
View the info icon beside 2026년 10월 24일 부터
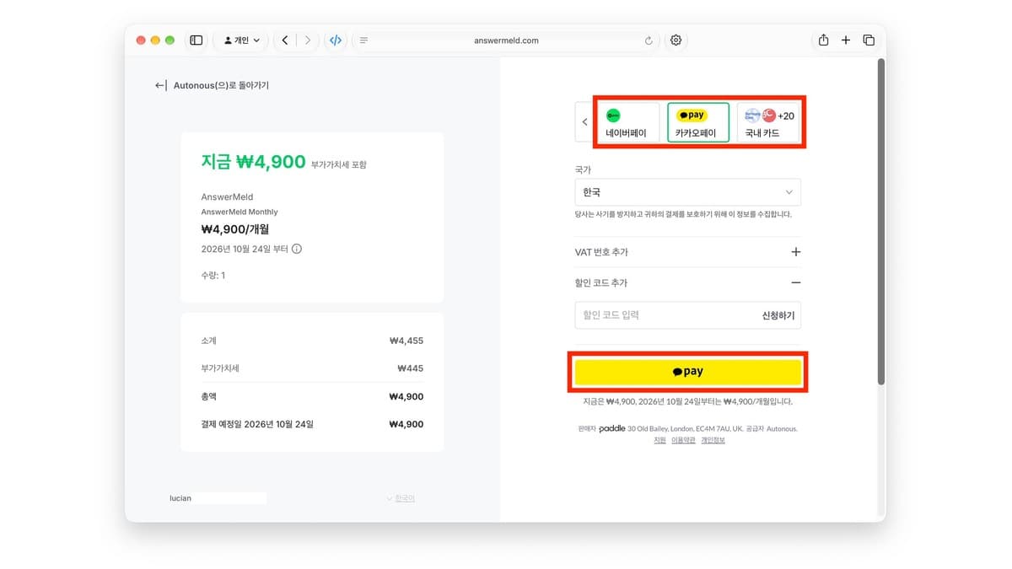pyautogui.click(x=297, y=249)
